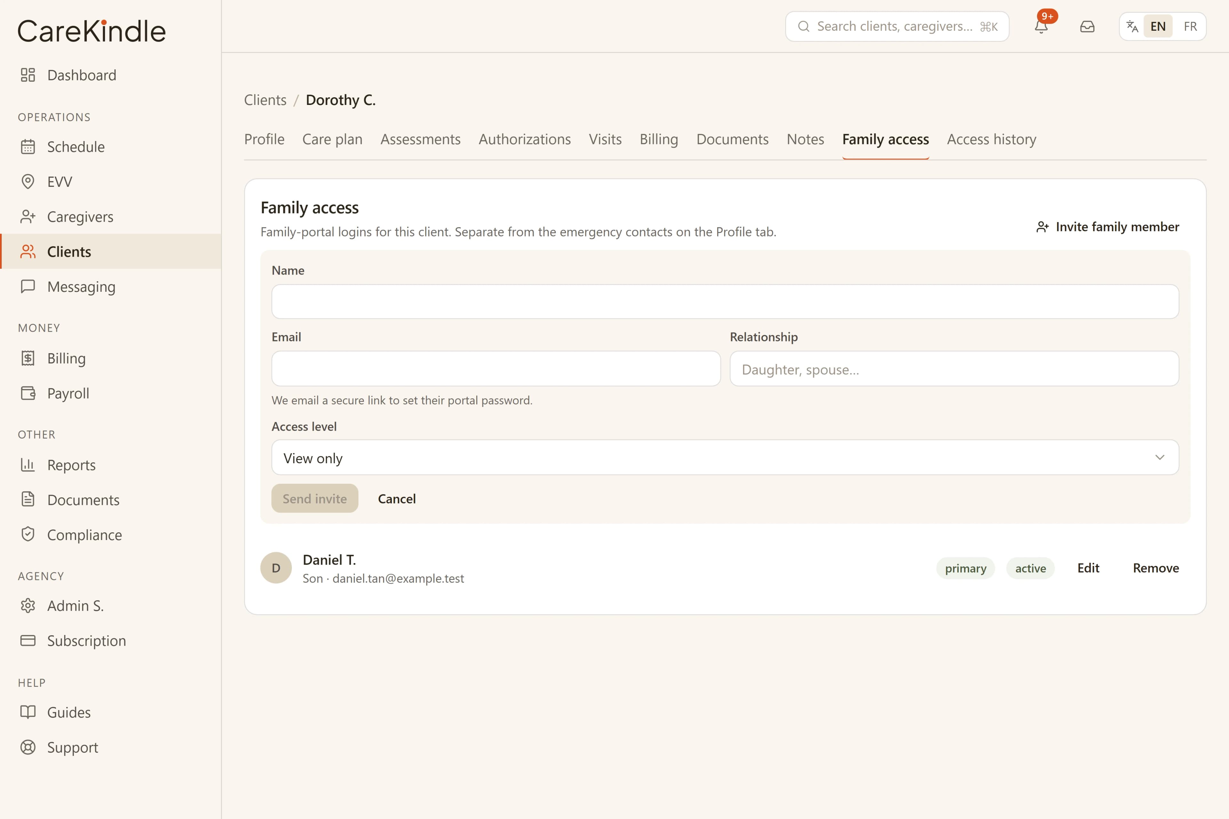Screen dimensions: 1229x819
Task: Switch to the Assessments tab
Action: pyautogui.click(x=421, y=139)
